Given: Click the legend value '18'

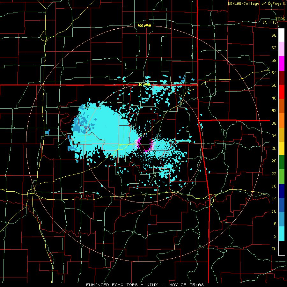Looking at the screenshot, I should [x=274, y=186].
